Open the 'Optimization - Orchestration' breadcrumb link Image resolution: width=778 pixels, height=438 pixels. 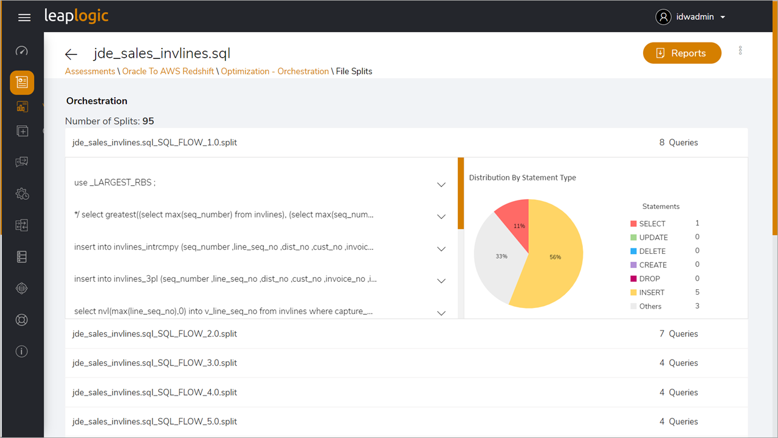tap(275, 71)
